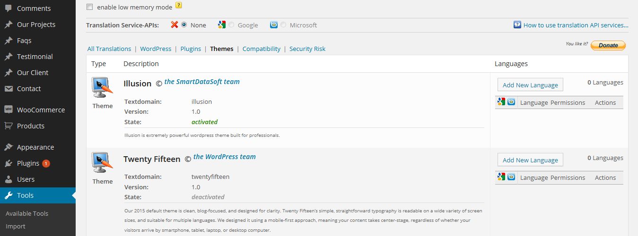Click the Donate button

pos(608,45)
